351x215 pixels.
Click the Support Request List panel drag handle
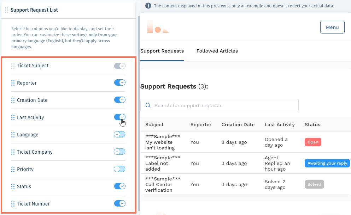pyautogui.click(x=6, y=10)
